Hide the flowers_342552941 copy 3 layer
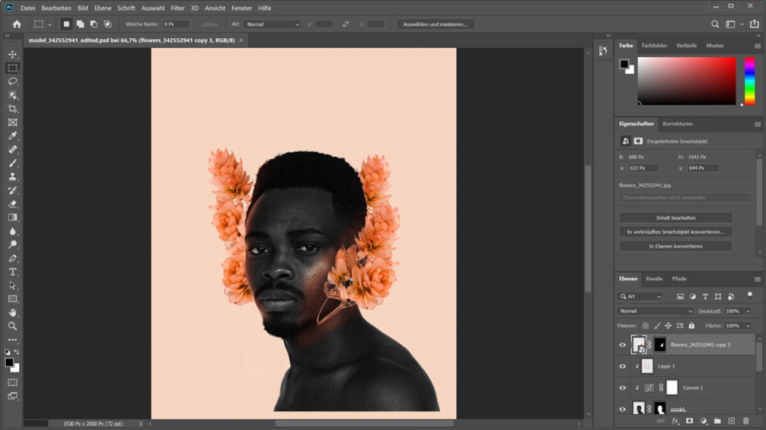This screenshot has height=430, width=766. point(622,345)
